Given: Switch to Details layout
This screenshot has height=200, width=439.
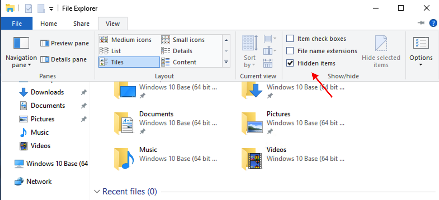Looking at the screenshot, I should pos(177,51).
